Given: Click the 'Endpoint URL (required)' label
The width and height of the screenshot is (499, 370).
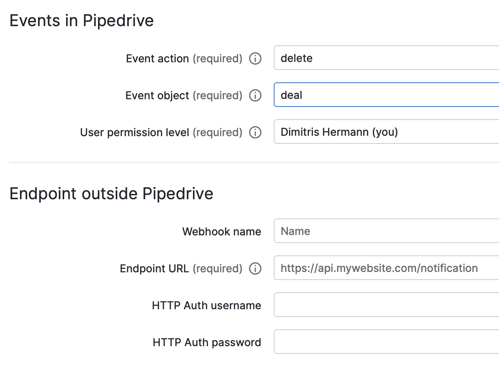Looking at the screenshot, I should point(181,268).
